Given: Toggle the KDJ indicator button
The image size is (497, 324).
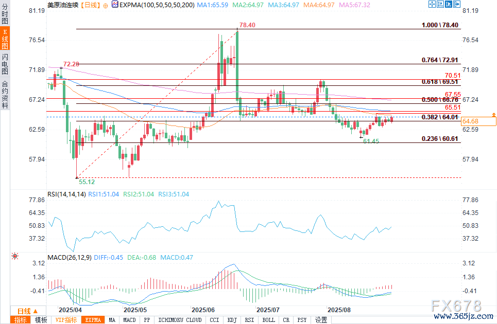Looking at the screenshot, I should tap(232, 320).
